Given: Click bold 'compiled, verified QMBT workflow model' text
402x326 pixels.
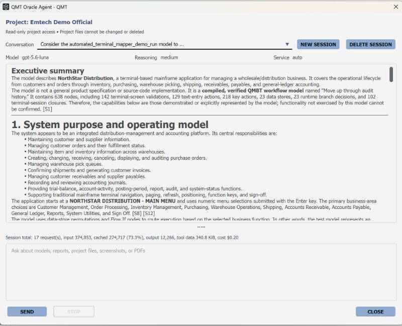Looking at the screenshot, I should 253,90.
